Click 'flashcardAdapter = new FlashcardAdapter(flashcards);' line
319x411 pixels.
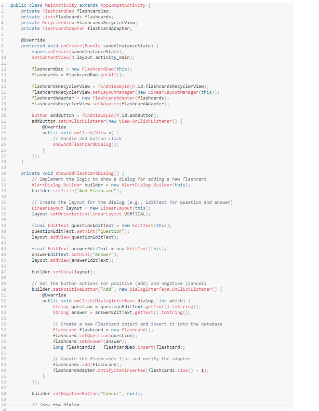100,98
